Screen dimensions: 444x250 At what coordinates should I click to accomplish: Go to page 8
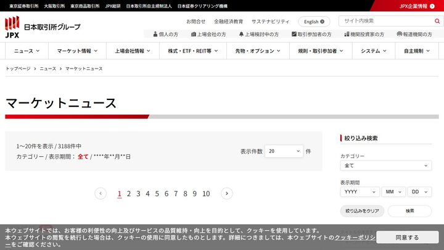click(185, 194)
